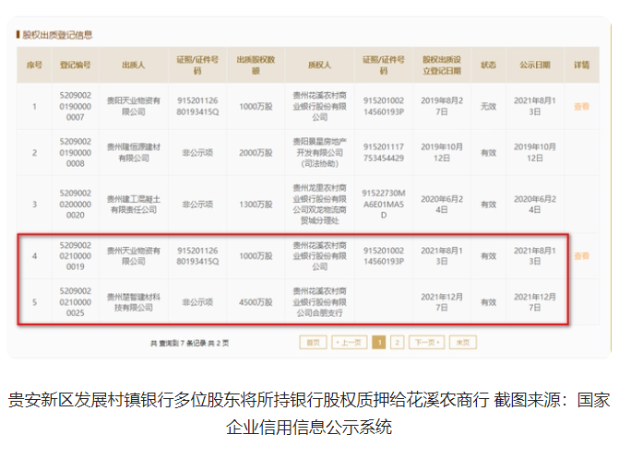This screenshot has width=619, height=458.
Task: Click the 登记编号 column header
Action: 75,65
